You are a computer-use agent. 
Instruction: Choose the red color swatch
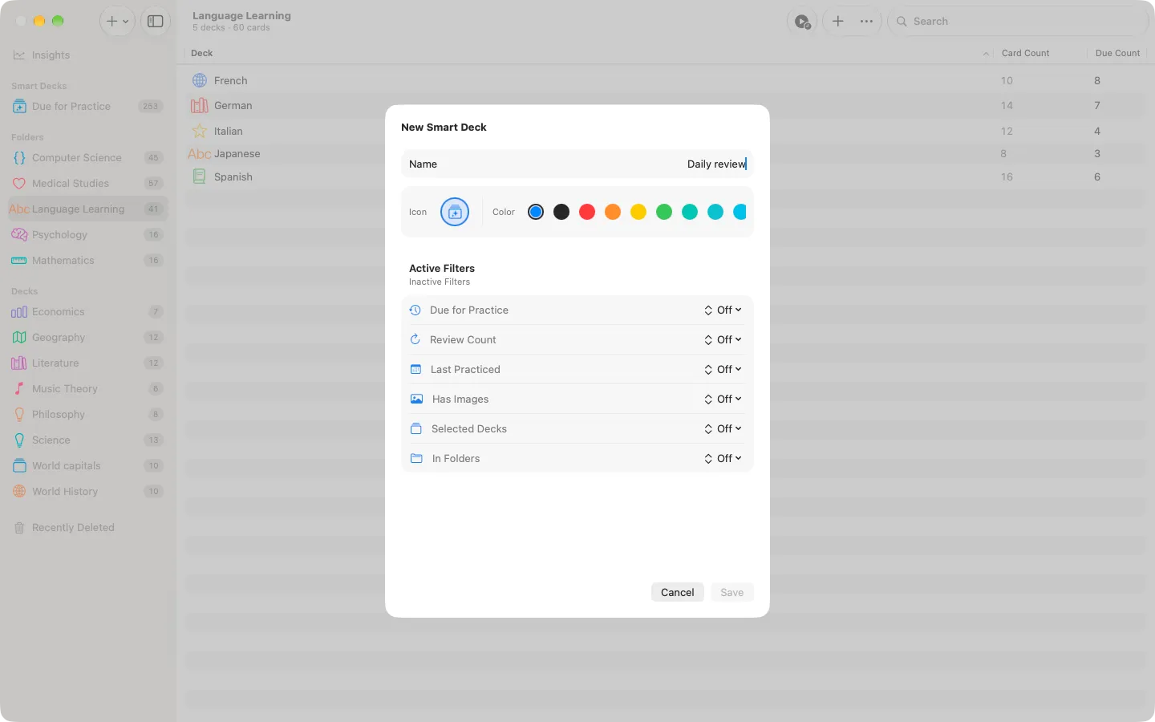coord(587,212)
